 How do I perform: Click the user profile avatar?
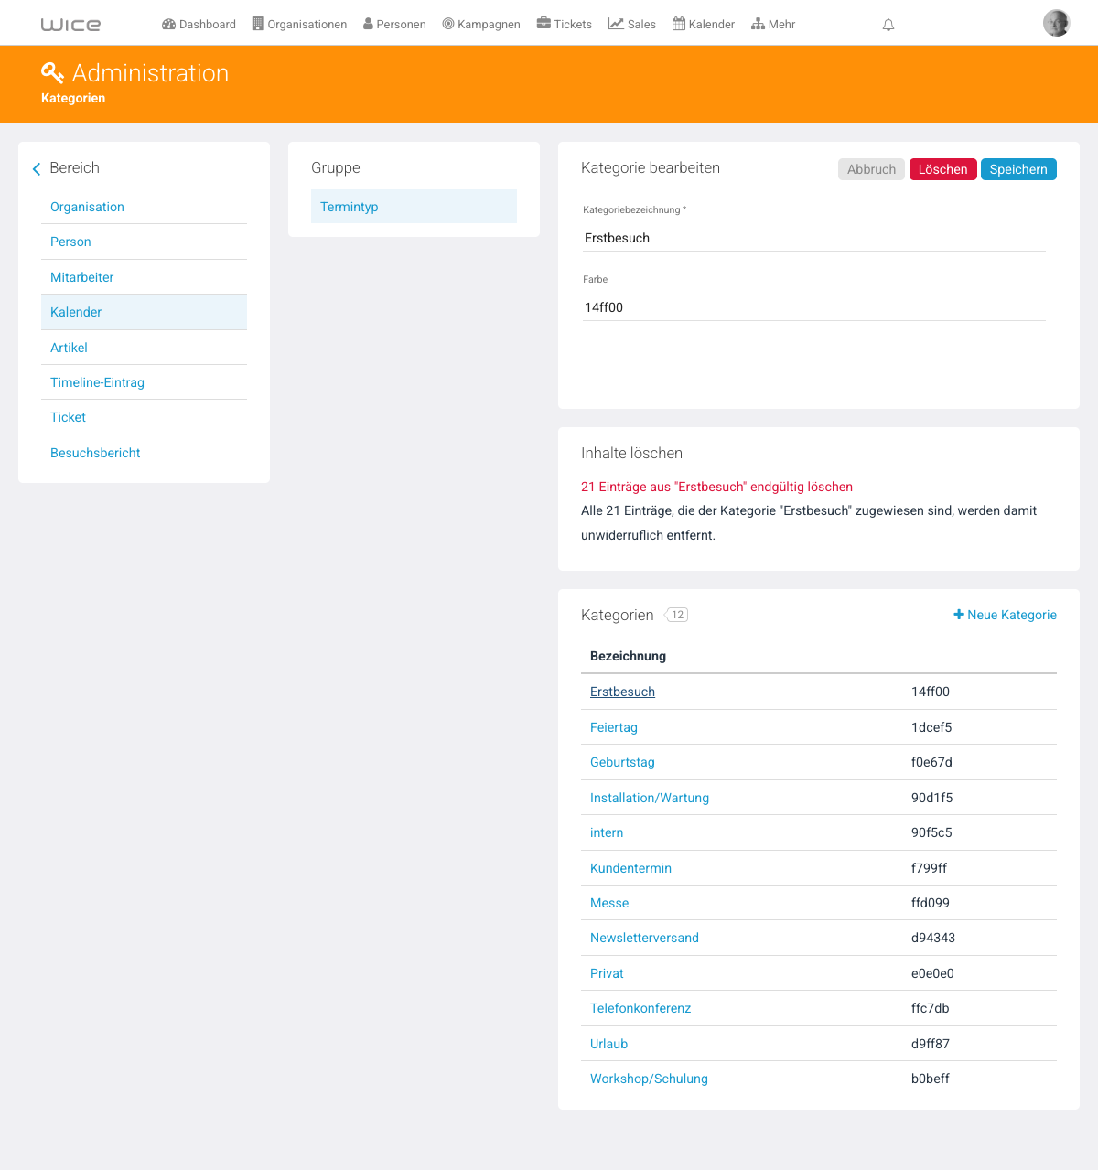(1056, 23)
